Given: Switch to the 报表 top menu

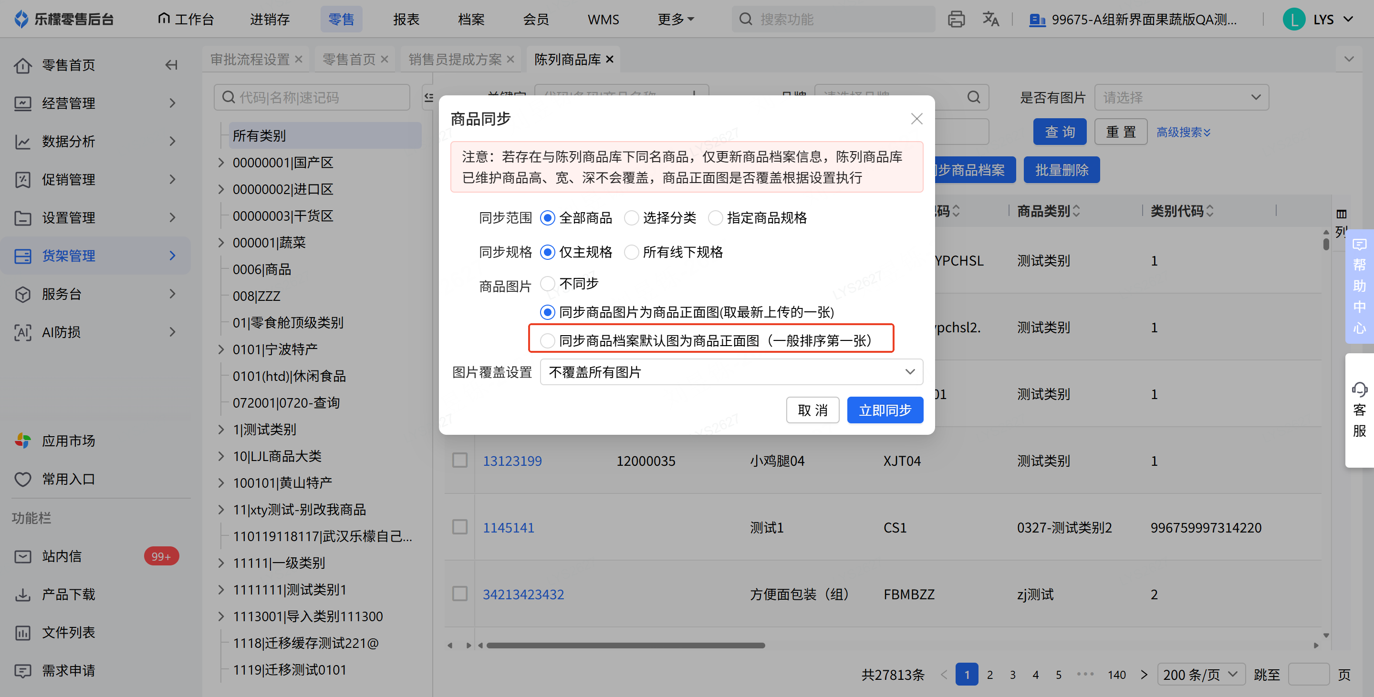Looking at the screenshot, I should coord(406,19).
